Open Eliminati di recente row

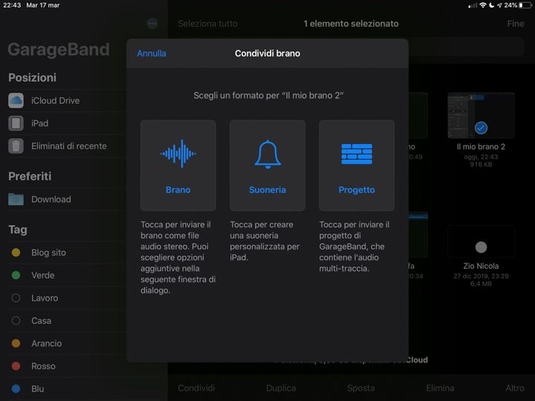67,146
